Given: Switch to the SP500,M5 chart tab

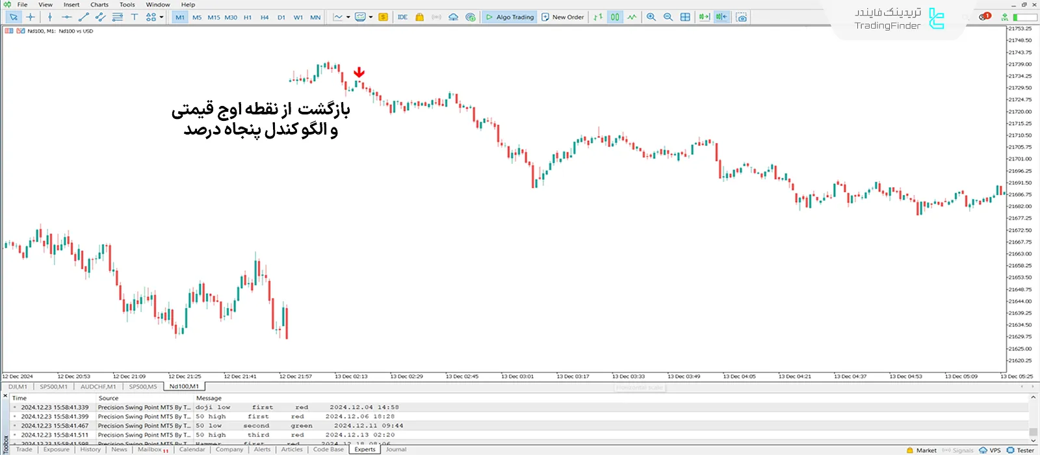Looking at the screenshot, I should (142, 387).
